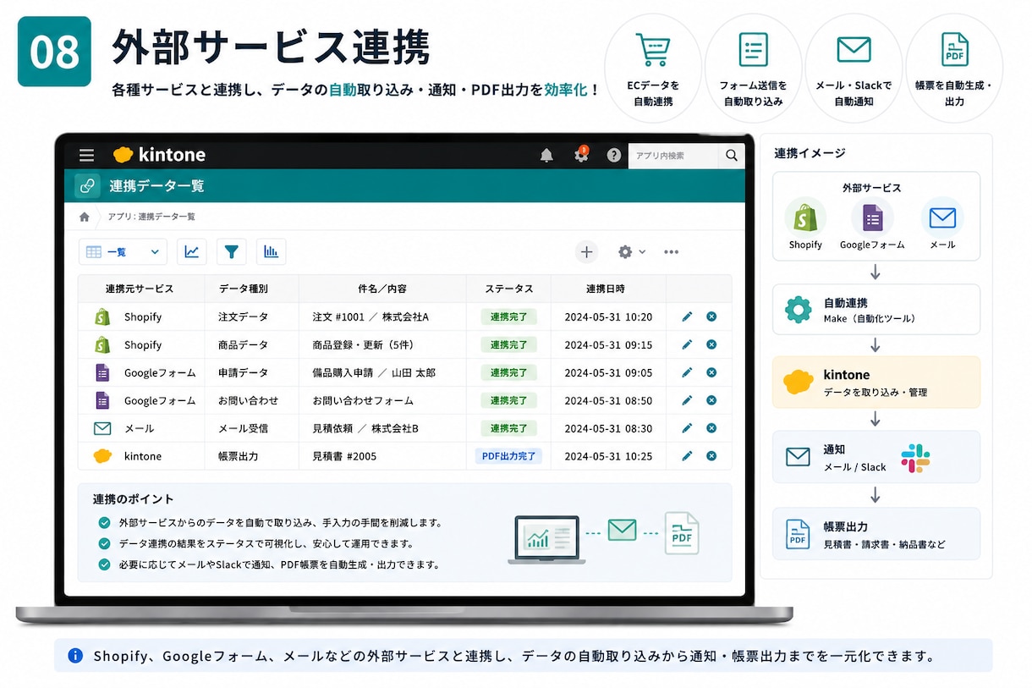Click the envelope icon in 通知 card

[x=798, y=458]
